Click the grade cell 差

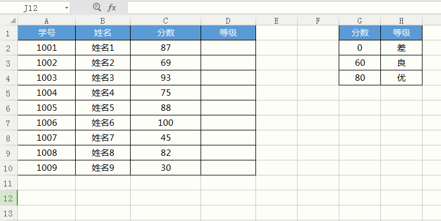coord(401,48)
